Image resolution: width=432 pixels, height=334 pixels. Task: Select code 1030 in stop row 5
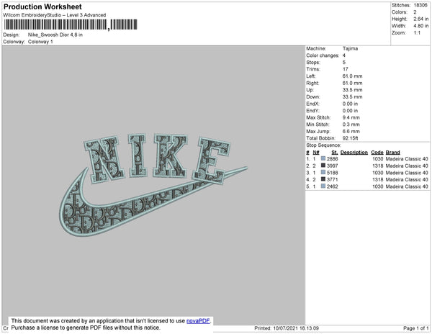click(x=378, y=186)
